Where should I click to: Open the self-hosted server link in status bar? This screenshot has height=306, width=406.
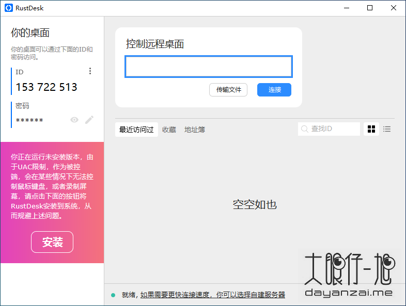pyautogui.click(x=213, y=295)
